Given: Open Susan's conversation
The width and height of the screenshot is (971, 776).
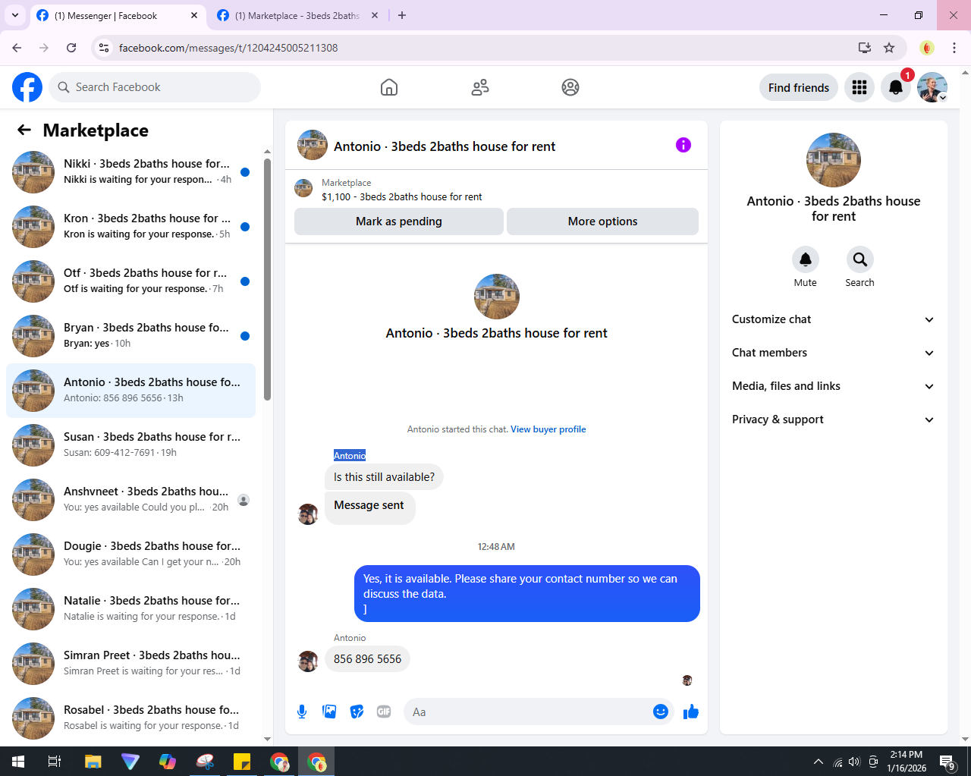Looking at the screenshot, I should tap(130, 445).
